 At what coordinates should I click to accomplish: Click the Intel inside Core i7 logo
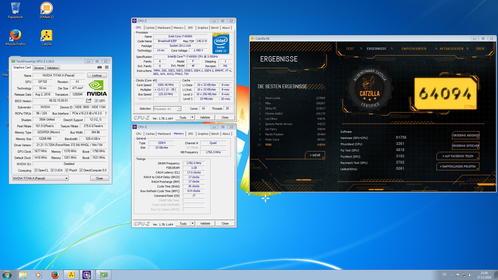point(221,43)
